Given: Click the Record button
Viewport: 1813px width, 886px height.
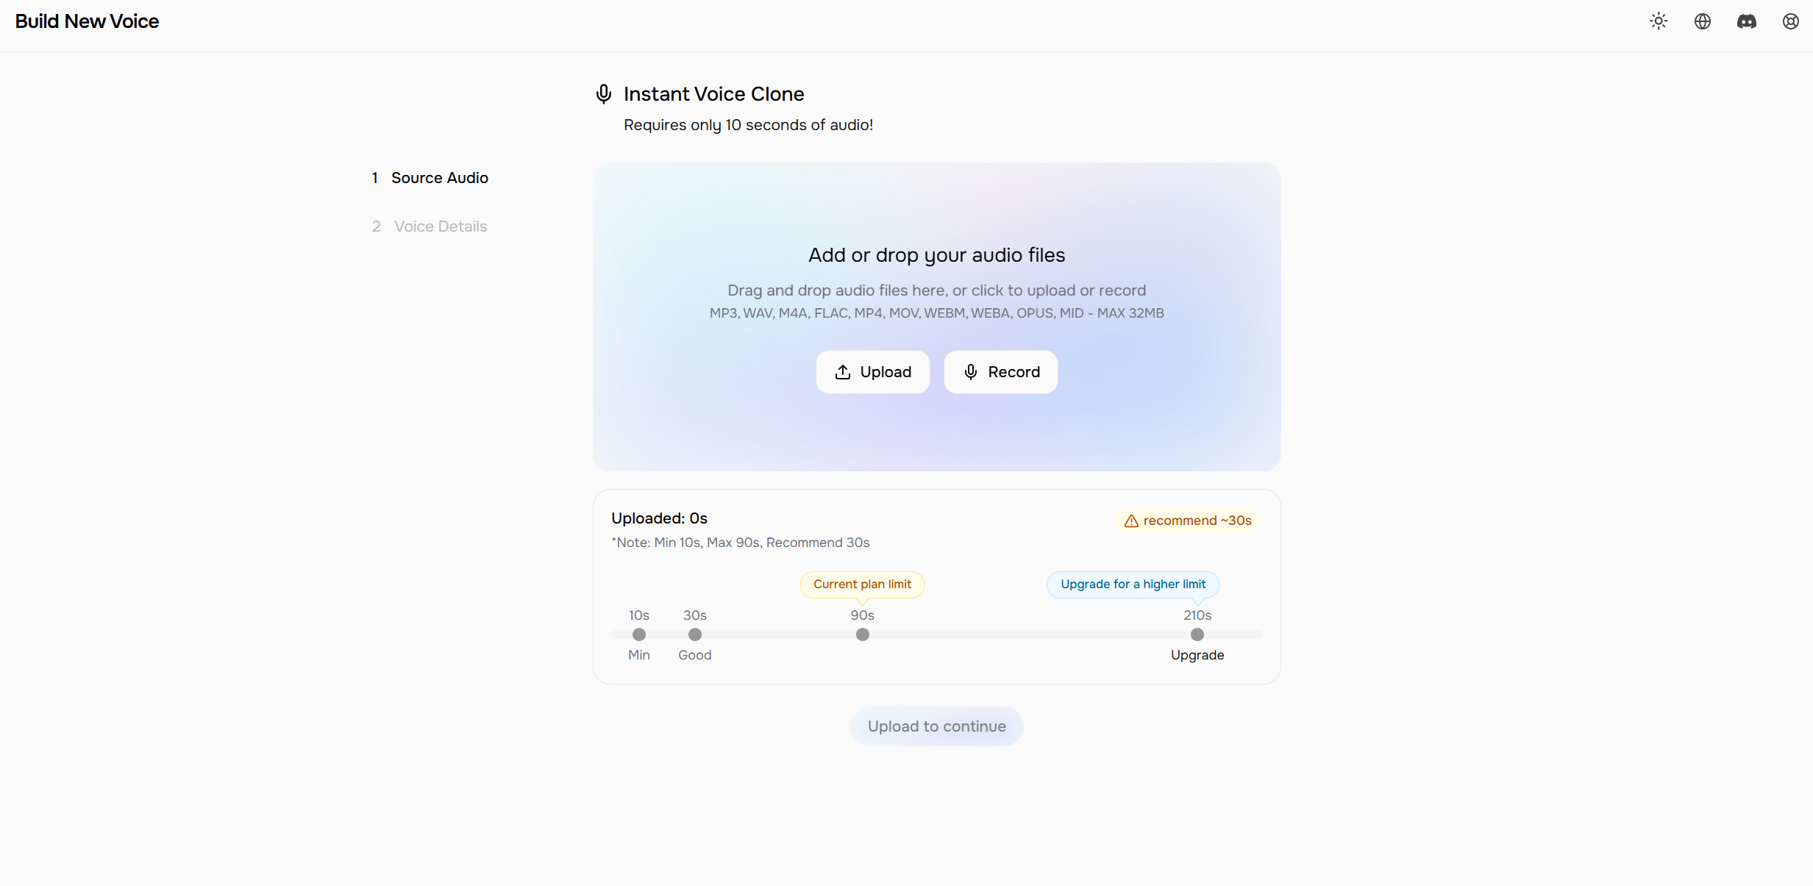Looking at the screenshot, I should pos(1000,372).
